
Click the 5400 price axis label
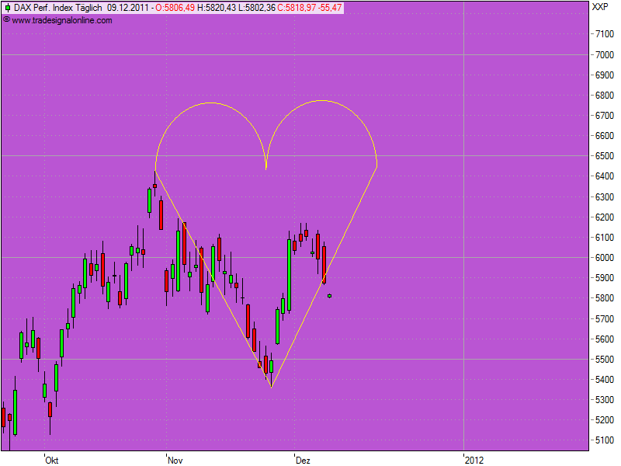pos(605,380)
